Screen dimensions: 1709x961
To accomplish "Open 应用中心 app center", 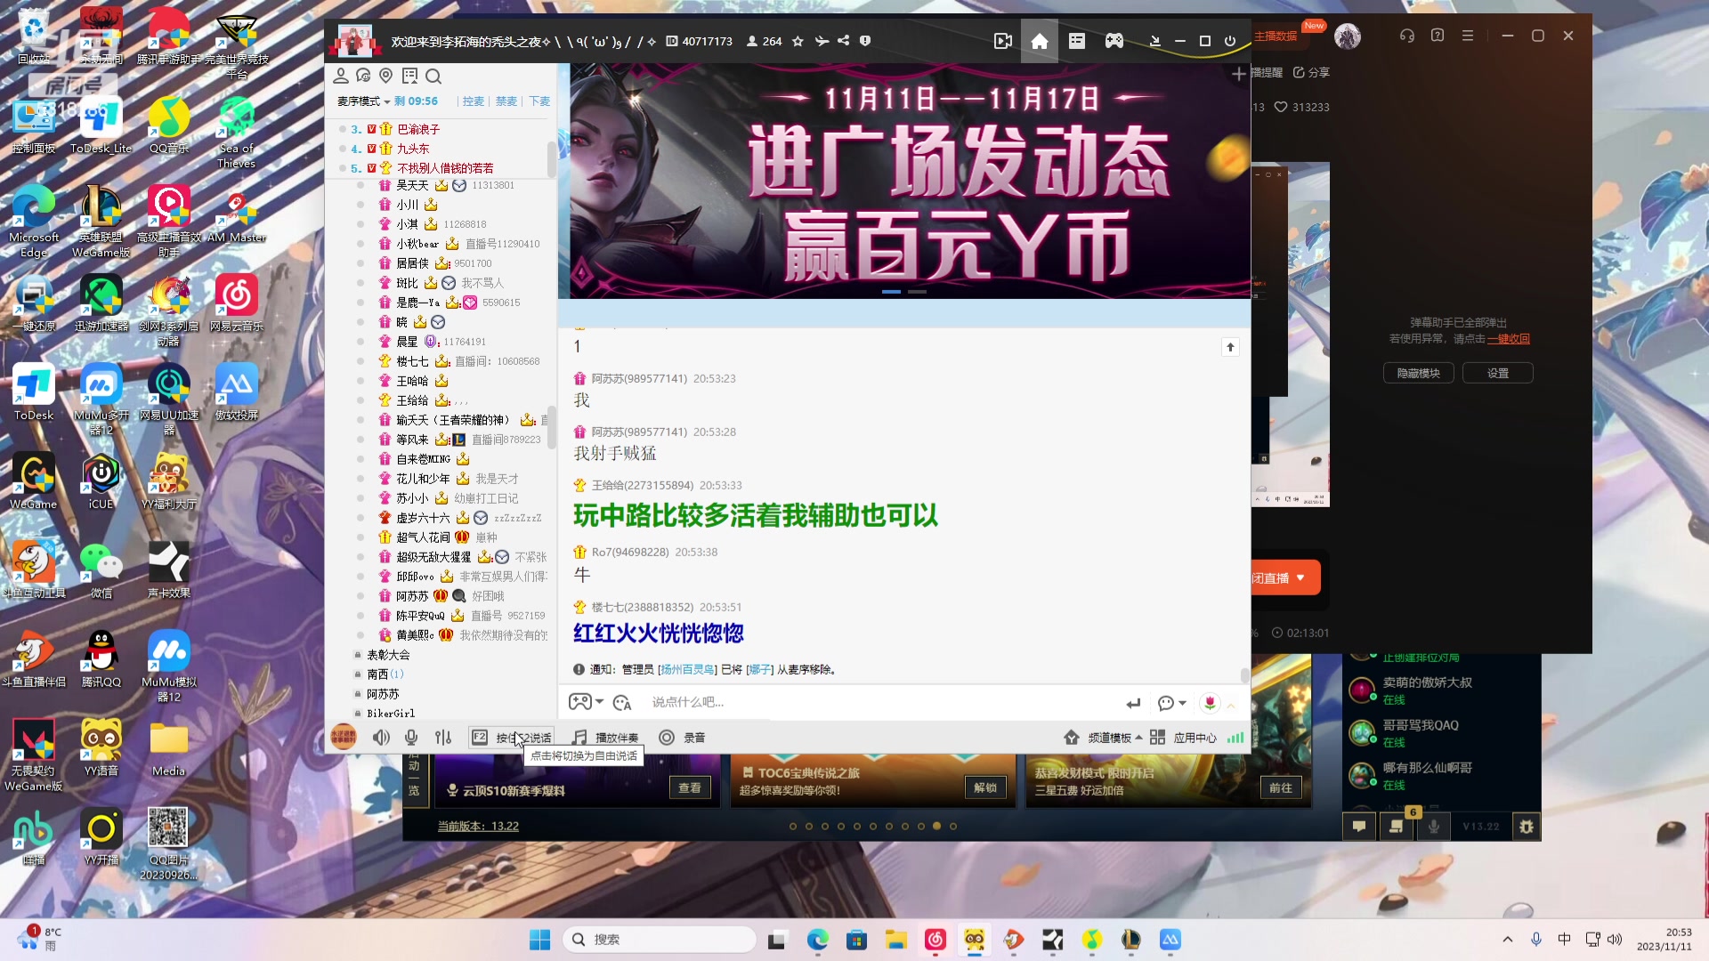I will pos(1183,738).
